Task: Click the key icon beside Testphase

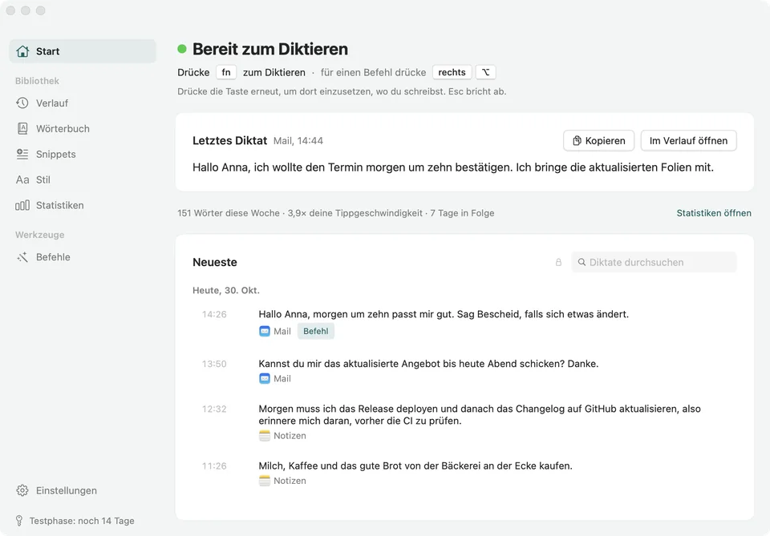Action: [19, 521]
